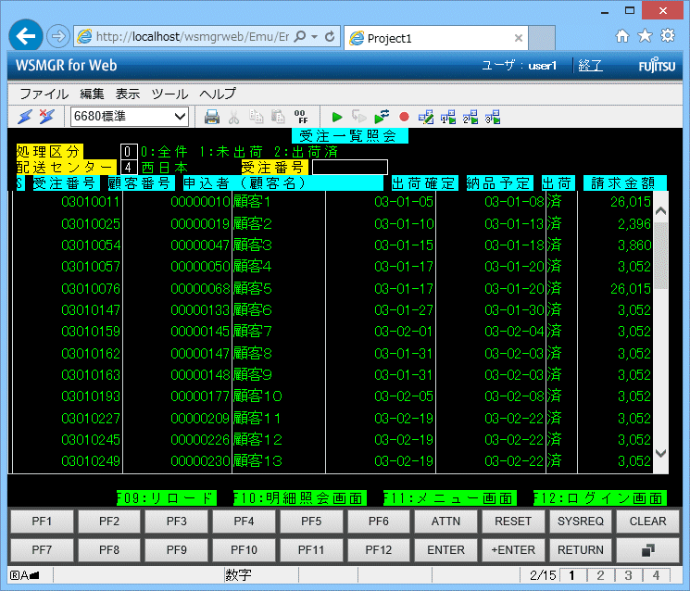690x591 pixels.
Task: Click the red record macro button
Action: pos(404,117)
